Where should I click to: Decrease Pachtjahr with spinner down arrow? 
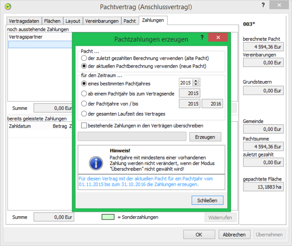[196, 85]
